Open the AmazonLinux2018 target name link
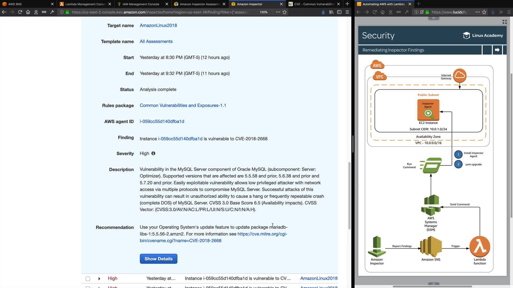 coord(158,25)
